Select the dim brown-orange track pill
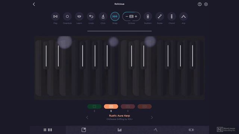 coord(145,106)
